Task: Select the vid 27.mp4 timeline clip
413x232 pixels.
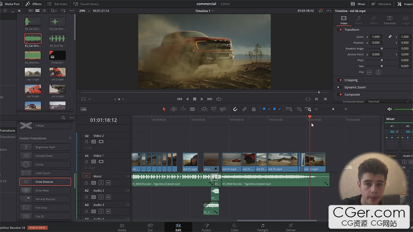Action: (x=190, y=162)
